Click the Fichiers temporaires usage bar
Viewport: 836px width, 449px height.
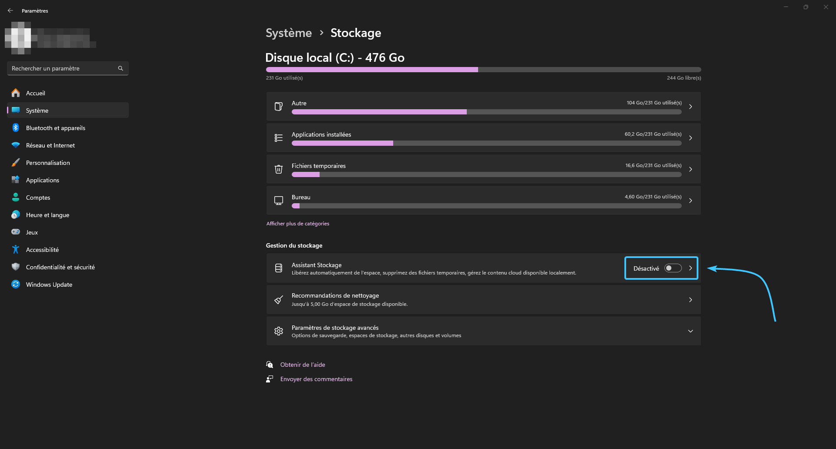click(x=486, y=174)
